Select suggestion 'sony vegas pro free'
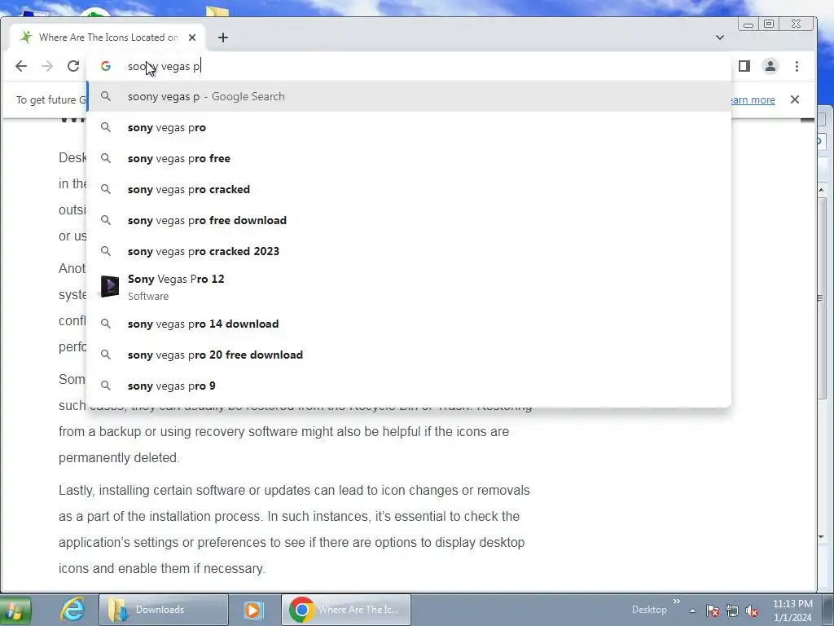This screenshot has height=626, width=834. tap(409, 158)
